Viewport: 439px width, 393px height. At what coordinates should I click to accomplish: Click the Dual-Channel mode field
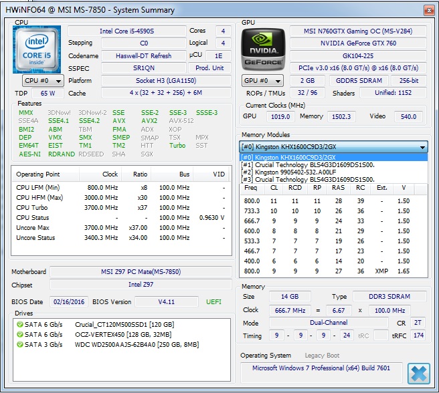[329, 323]
